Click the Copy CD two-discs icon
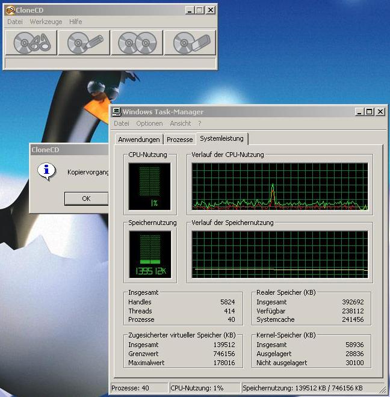390x397 pixels. (x=137, y=43)
